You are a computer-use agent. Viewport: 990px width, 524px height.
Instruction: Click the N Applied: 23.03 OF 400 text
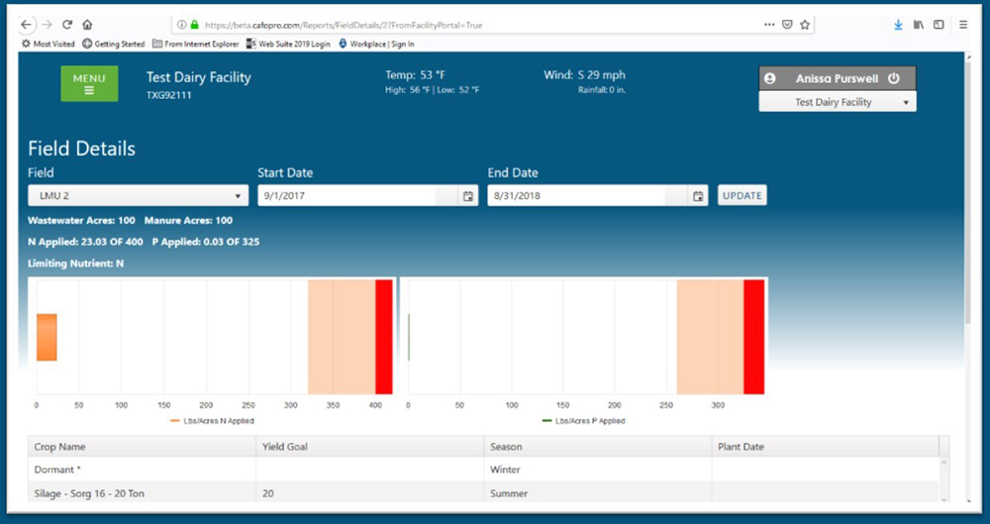[85, 242]
